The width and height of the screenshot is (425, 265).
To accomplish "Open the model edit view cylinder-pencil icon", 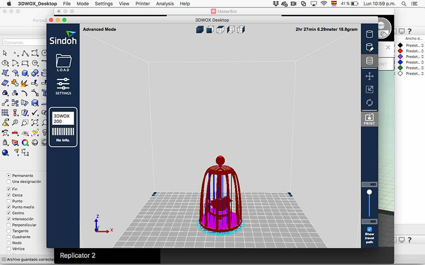I will pos(369,47).
